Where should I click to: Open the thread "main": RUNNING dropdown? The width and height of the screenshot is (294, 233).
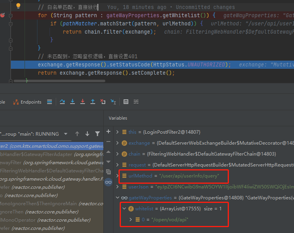click(x=65, y=134)
